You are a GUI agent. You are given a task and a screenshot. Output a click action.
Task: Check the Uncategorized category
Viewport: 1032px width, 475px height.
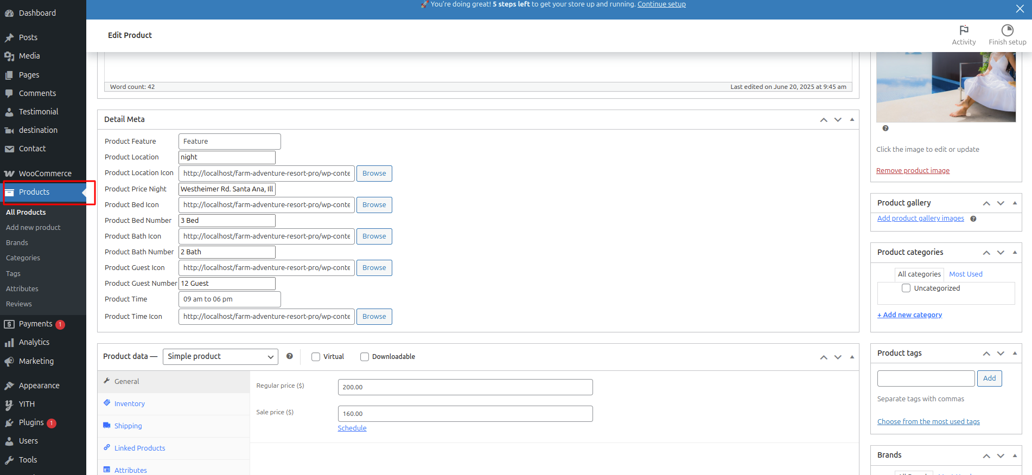(x=906, y=288)
